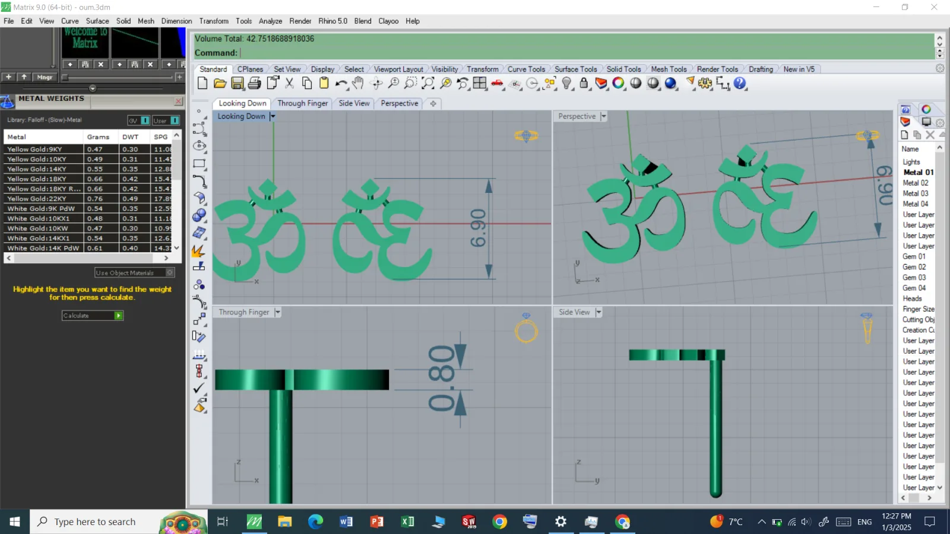Select the Rectangle tool in left sidebar

pyautogui.click(x=199, y=163)
